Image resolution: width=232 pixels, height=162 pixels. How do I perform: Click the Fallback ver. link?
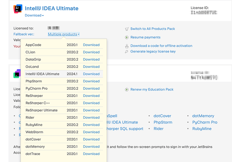(24, 34)
